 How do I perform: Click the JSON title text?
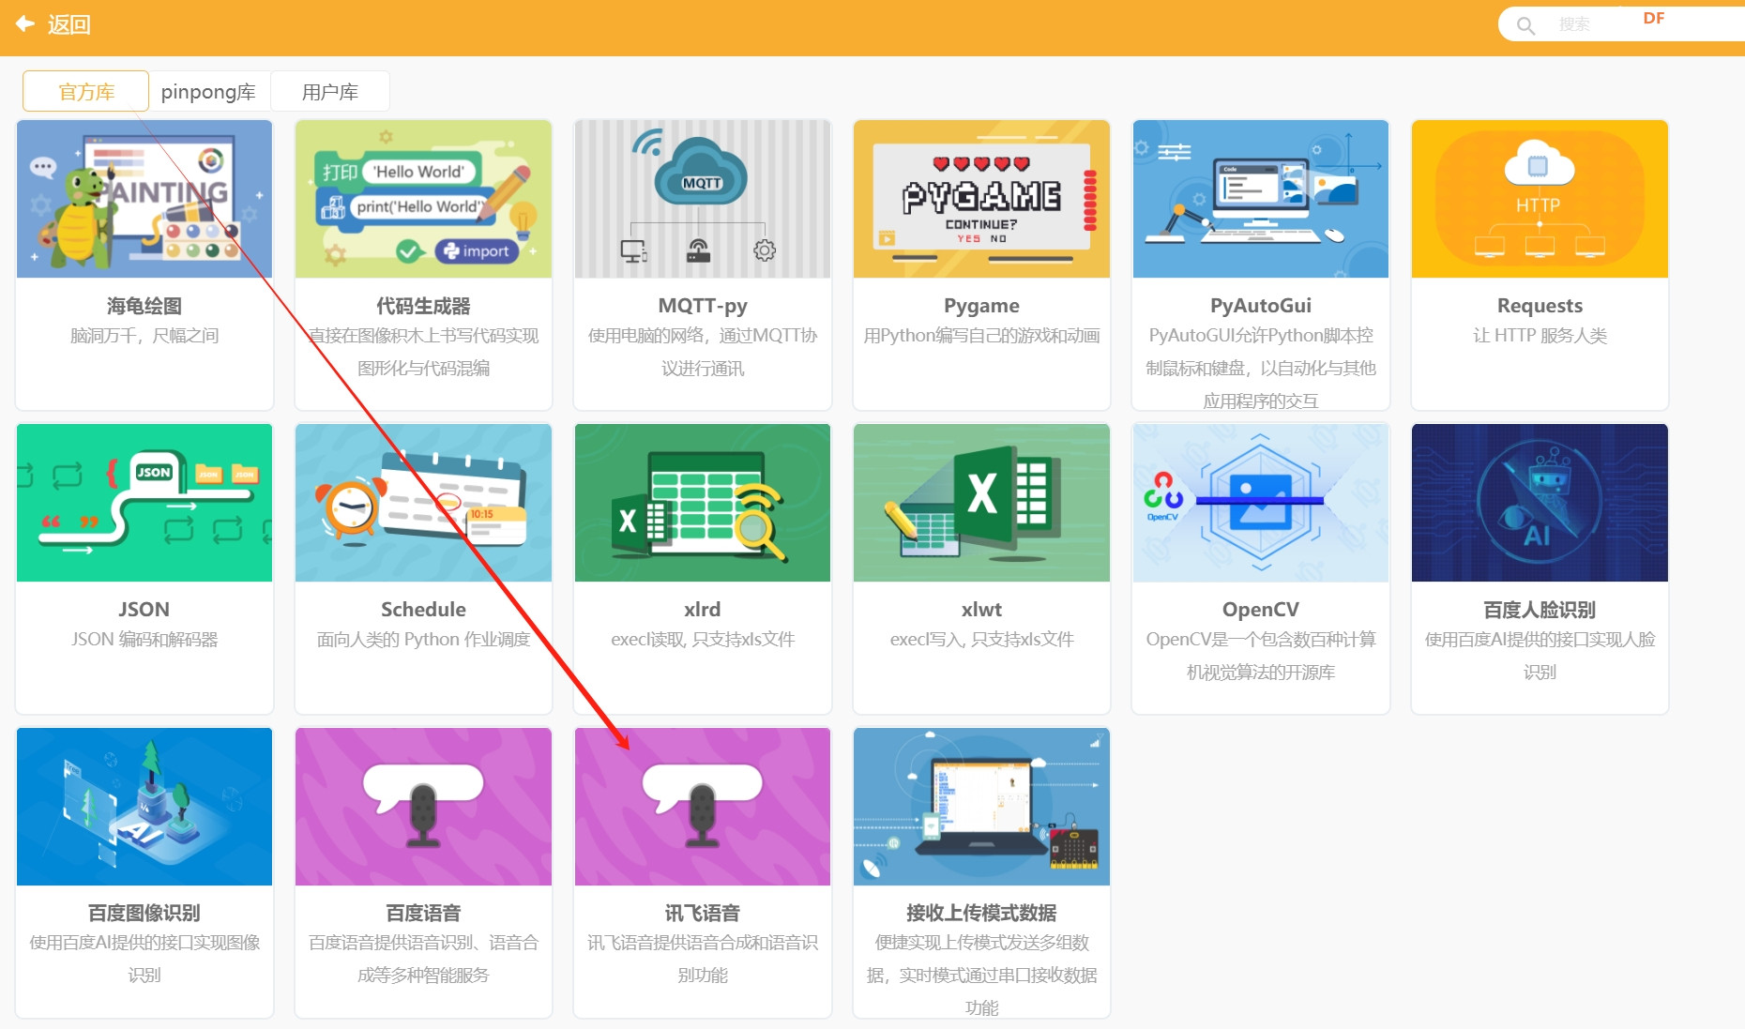coord(144,610)
